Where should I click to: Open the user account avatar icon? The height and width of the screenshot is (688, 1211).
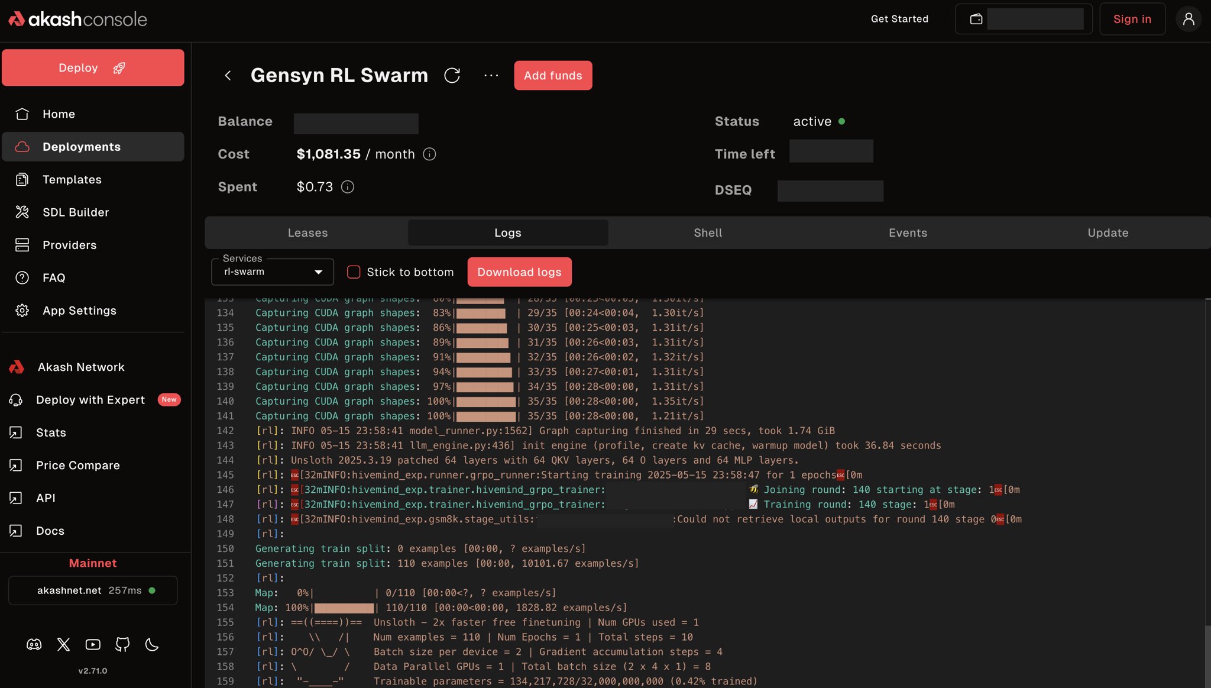[x=1188, y=19]
